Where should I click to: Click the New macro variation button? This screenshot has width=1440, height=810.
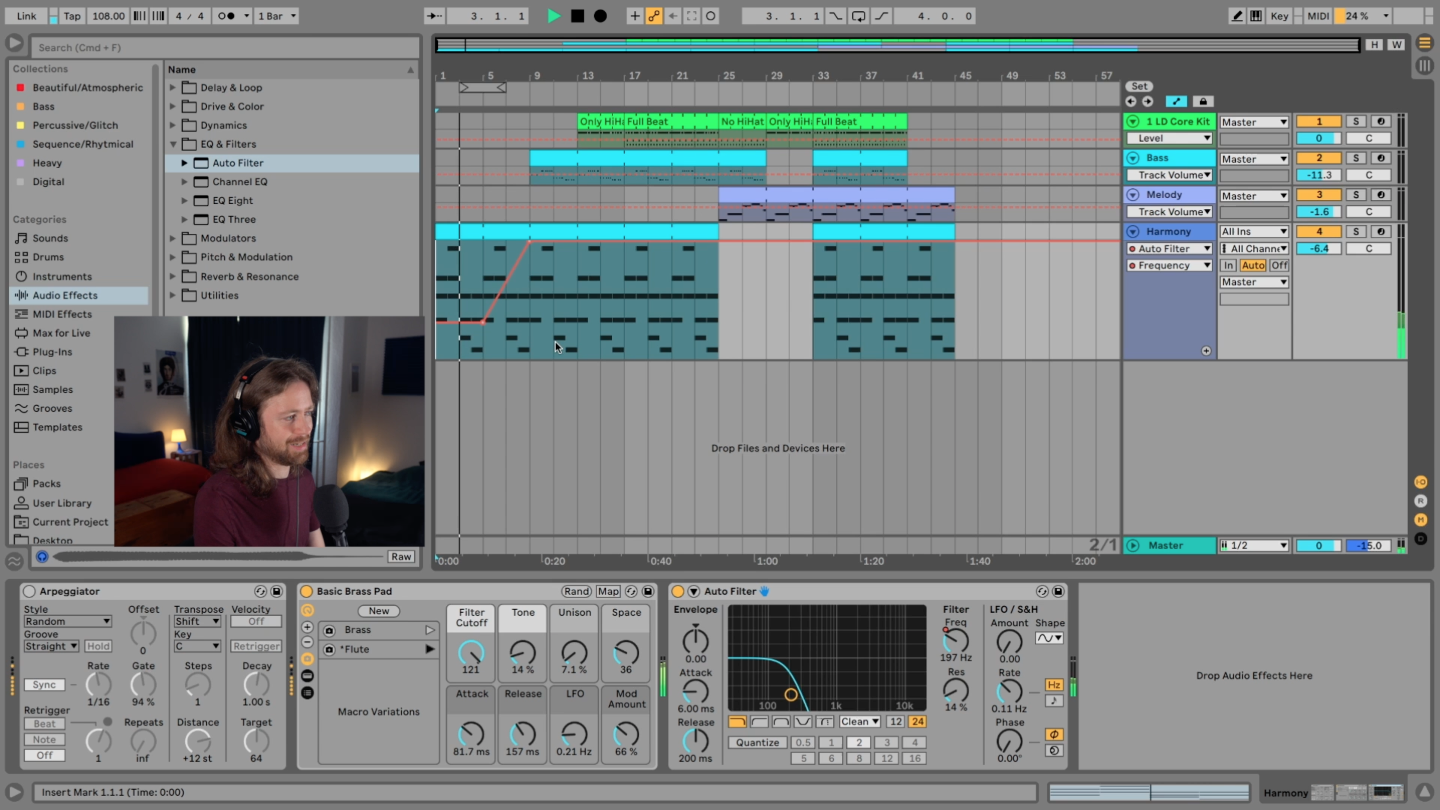(x=378, y=610)
